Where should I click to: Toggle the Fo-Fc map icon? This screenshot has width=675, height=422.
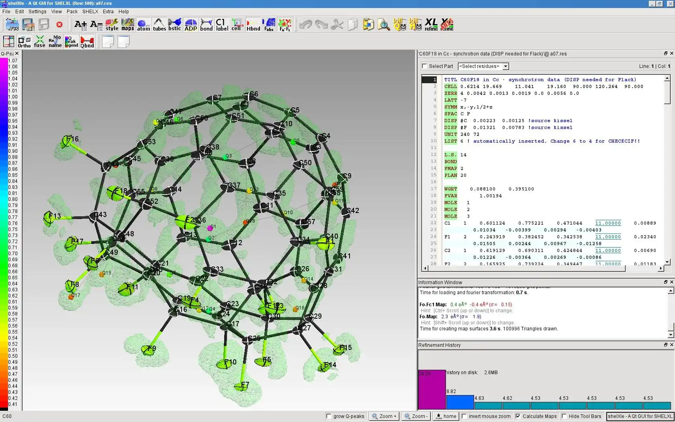coord(285,25)
